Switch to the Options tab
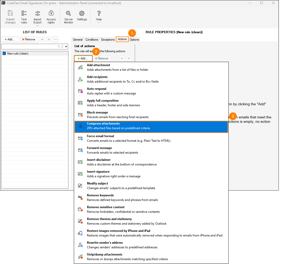Viewport: 304px width, 264px height. [x=134, y=40]
